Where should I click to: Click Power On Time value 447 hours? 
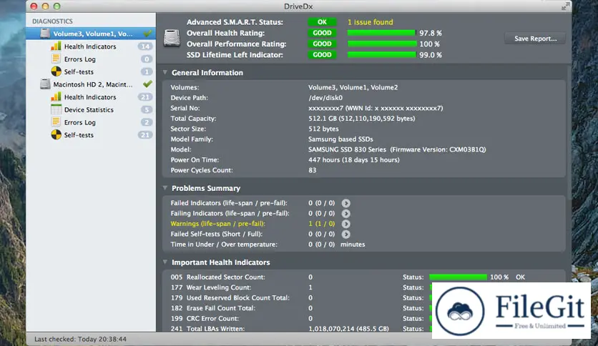(353, 159)
